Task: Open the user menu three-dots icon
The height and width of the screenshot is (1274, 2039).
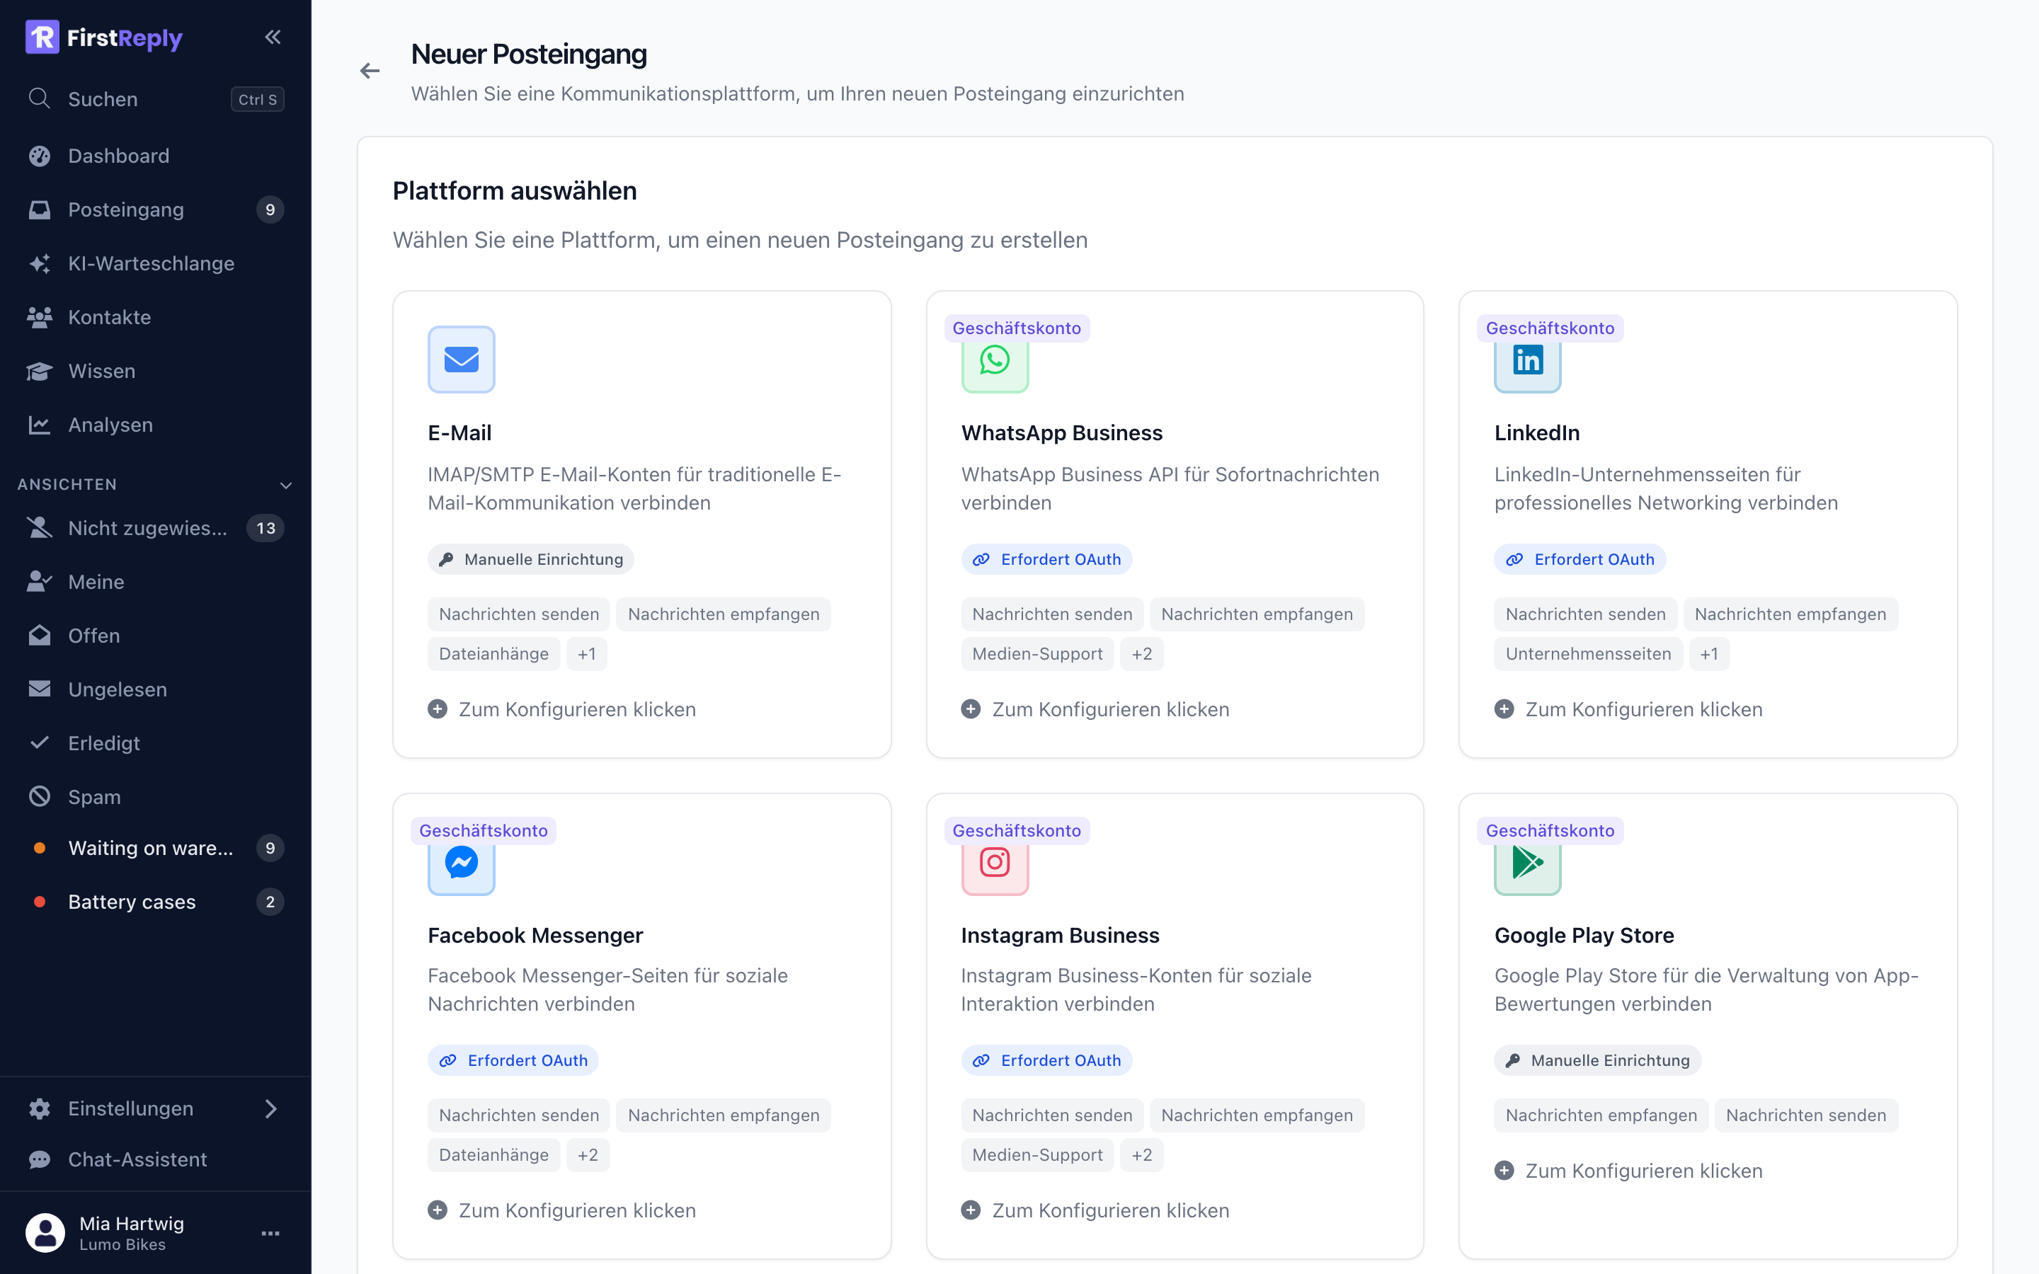Action: pos(270,1234)
